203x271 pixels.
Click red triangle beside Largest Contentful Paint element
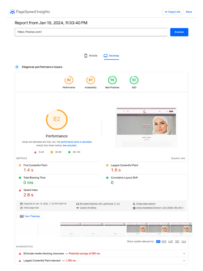coord(20,261)
